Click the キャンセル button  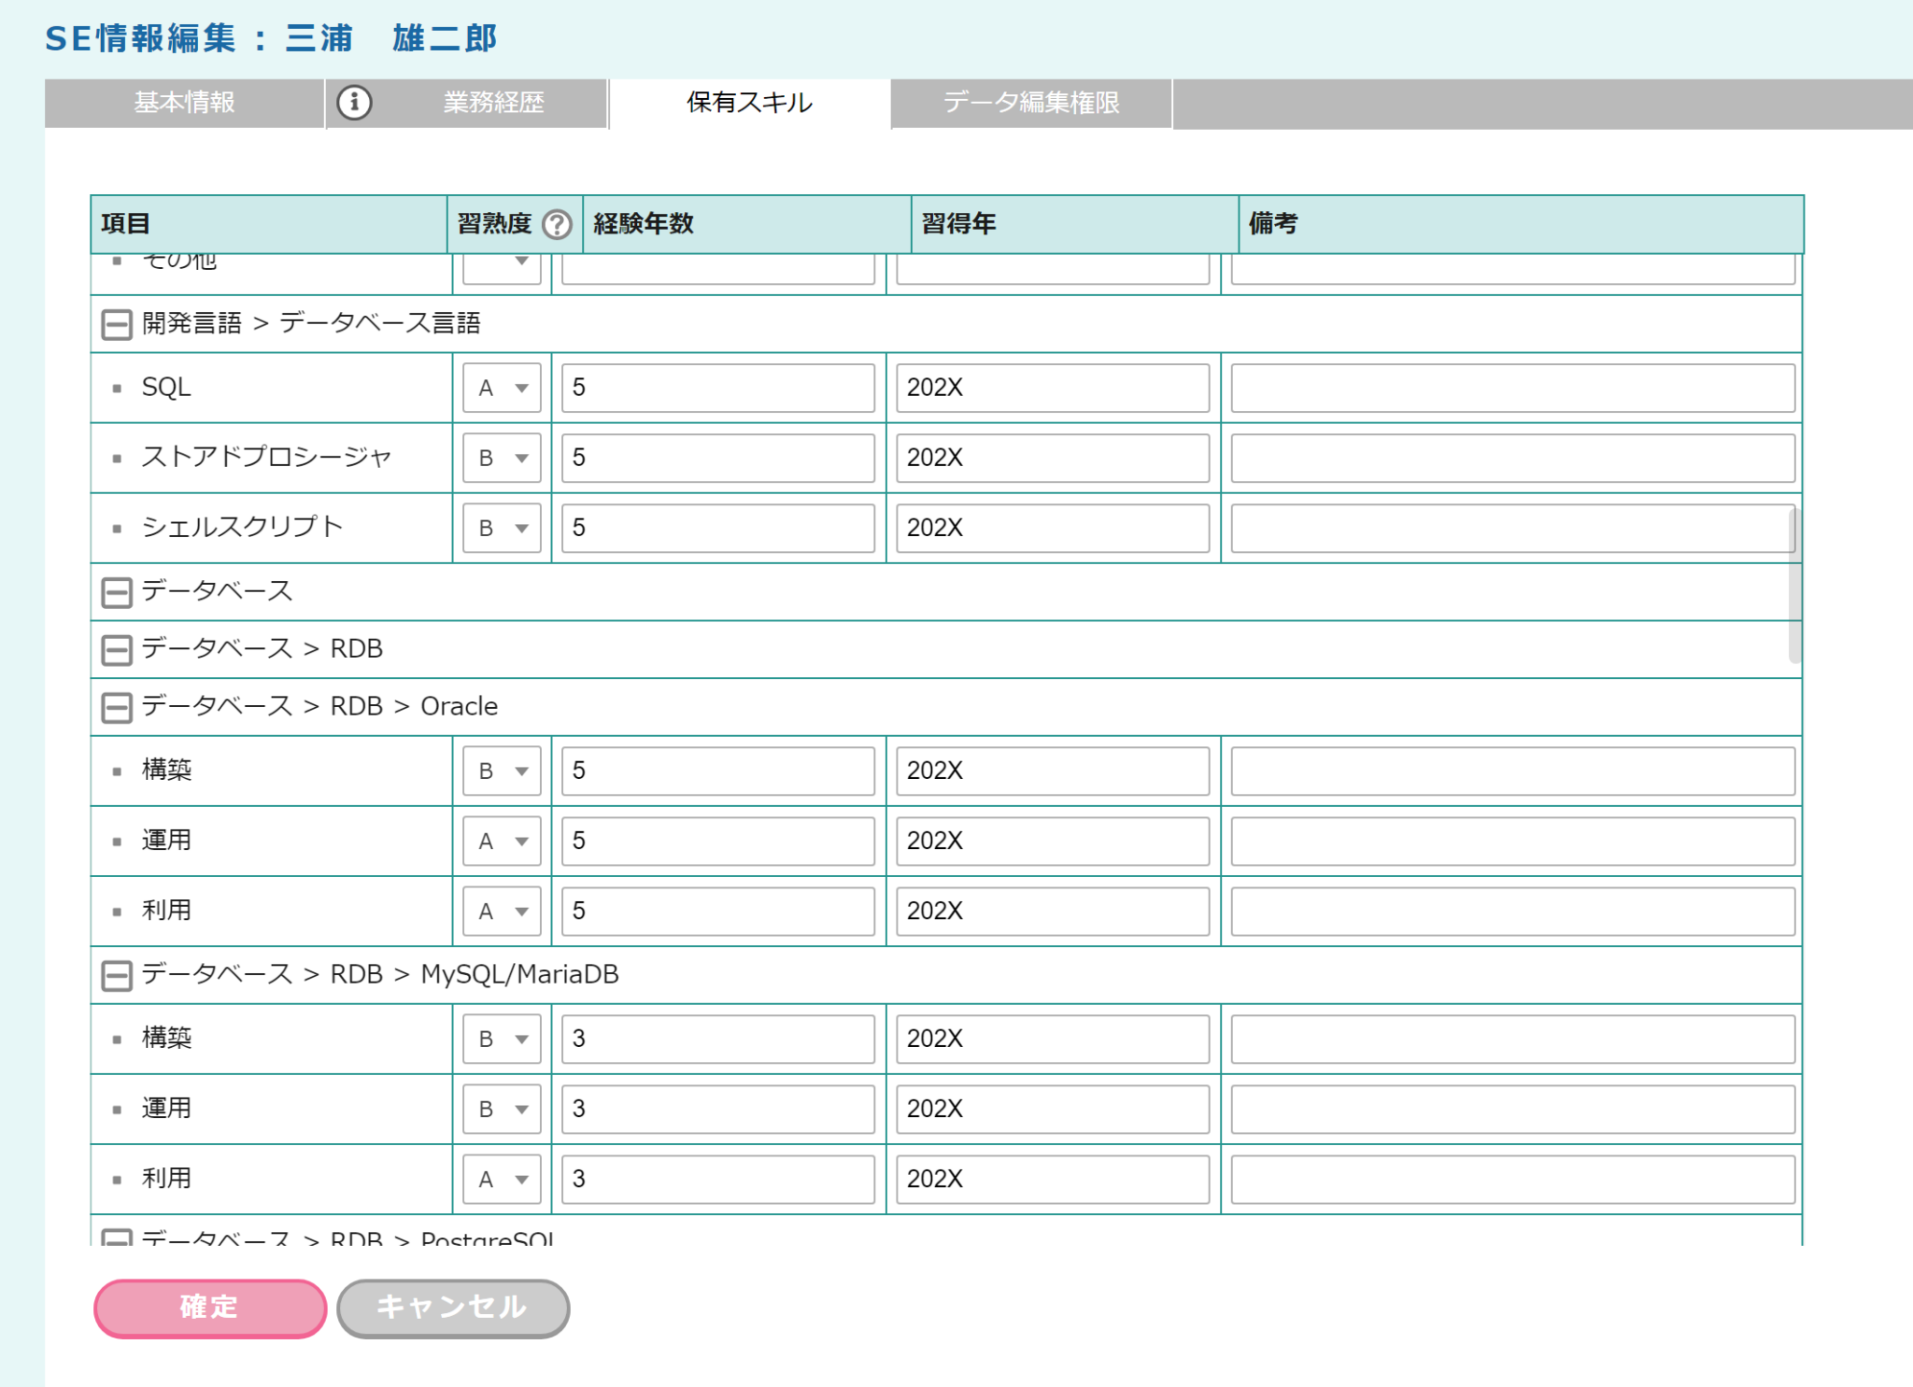coord(453,1308)
